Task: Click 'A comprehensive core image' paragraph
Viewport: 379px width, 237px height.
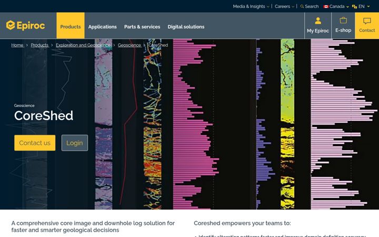Action: pos(93,226)
